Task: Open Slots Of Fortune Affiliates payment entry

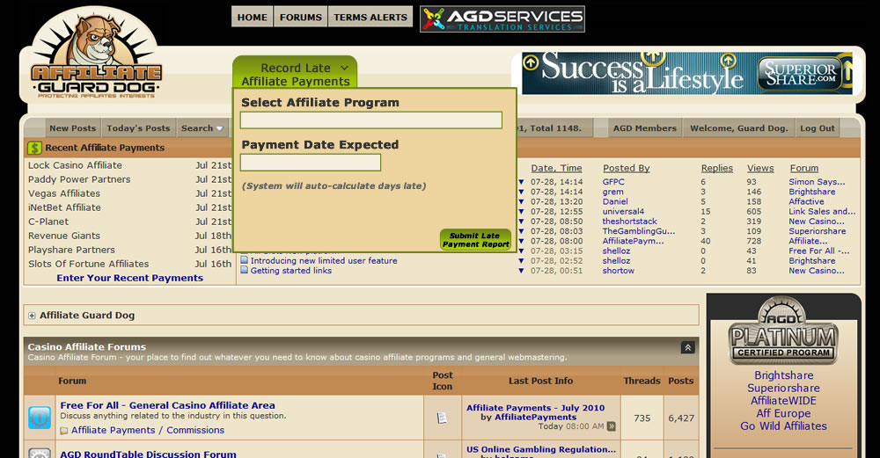Action: pos(89,264)
